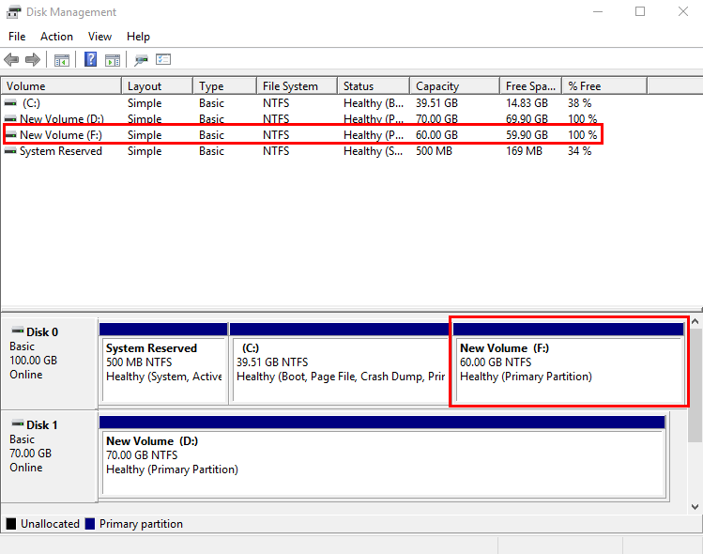Sort by the Free Space column header

531,86
